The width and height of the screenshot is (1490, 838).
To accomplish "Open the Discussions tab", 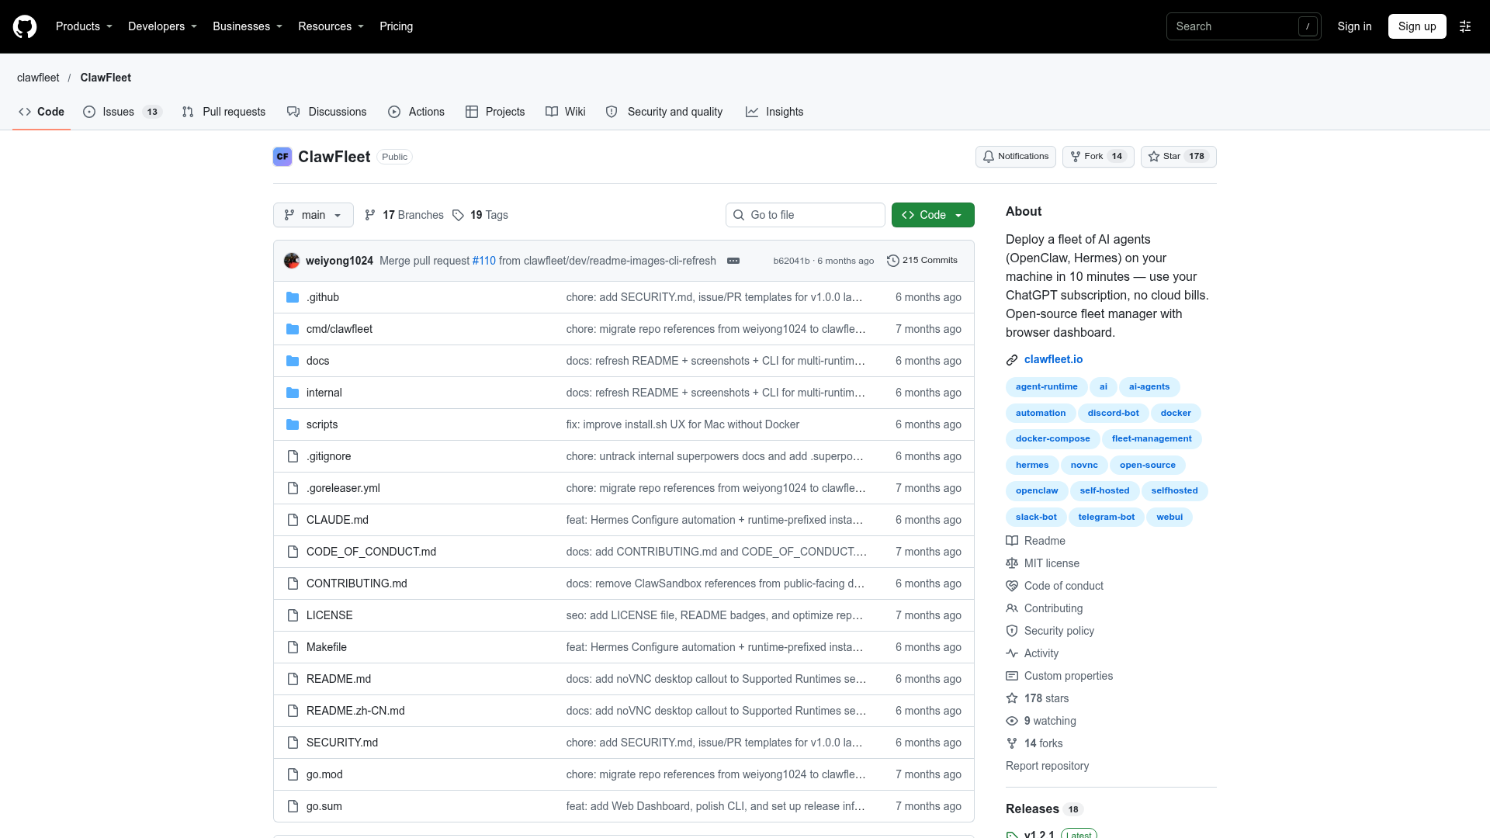I will coord(327,112).
